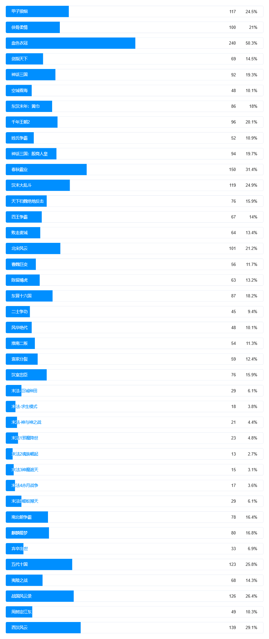Image resolution: width=269 pixels, height=639 pixels.
Task: Click the 麒麟留梦 option bar
Action: click(27, 533)
